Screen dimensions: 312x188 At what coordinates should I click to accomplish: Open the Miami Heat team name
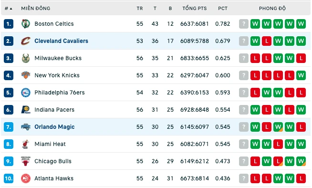pyautogui.click(x=50, y=144)
